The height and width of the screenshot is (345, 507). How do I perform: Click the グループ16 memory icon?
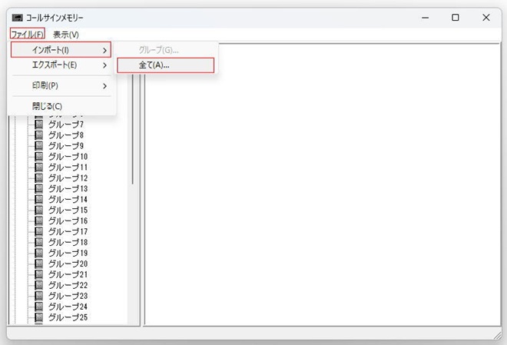[x=39, y=221]
